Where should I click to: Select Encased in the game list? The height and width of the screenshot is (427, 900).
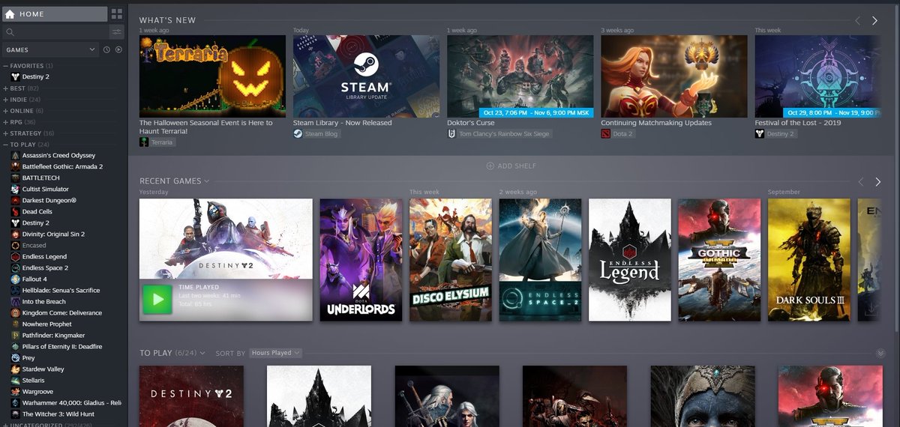(34, 245)
